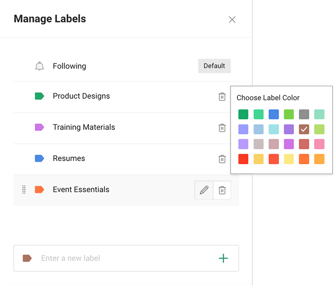Click the green Product Designs tag icon

click(39, 96)
